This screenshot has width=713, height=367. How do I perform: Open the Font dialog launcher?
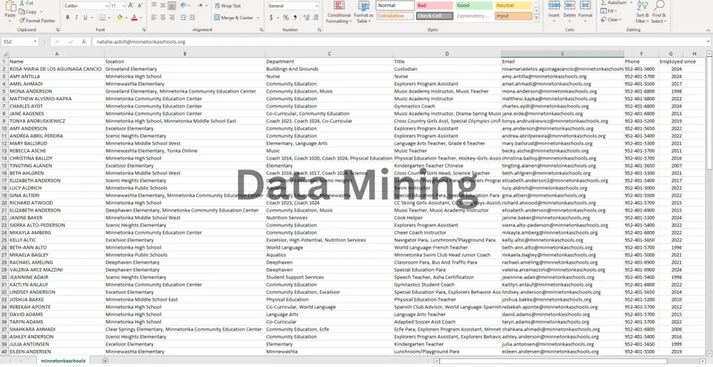(144, 29)
